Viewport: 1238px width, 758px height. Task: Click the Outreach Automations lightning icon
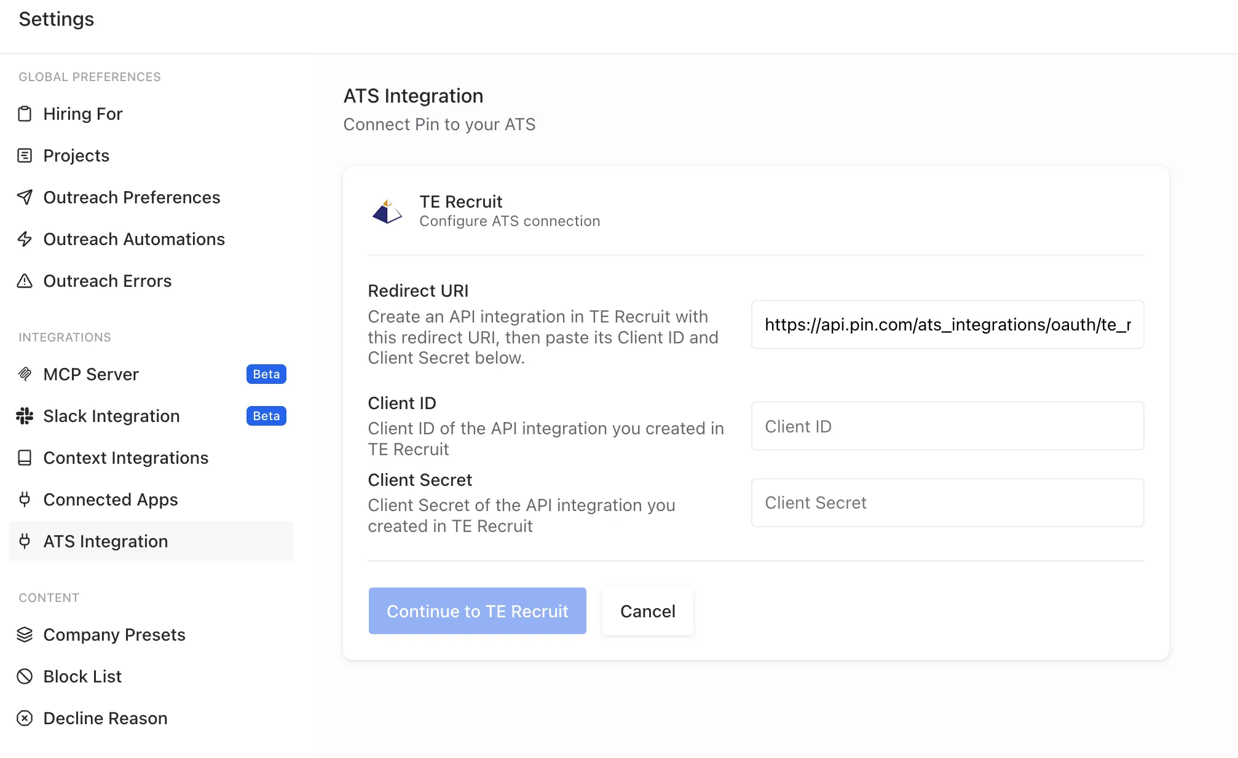tap(25, 239)
